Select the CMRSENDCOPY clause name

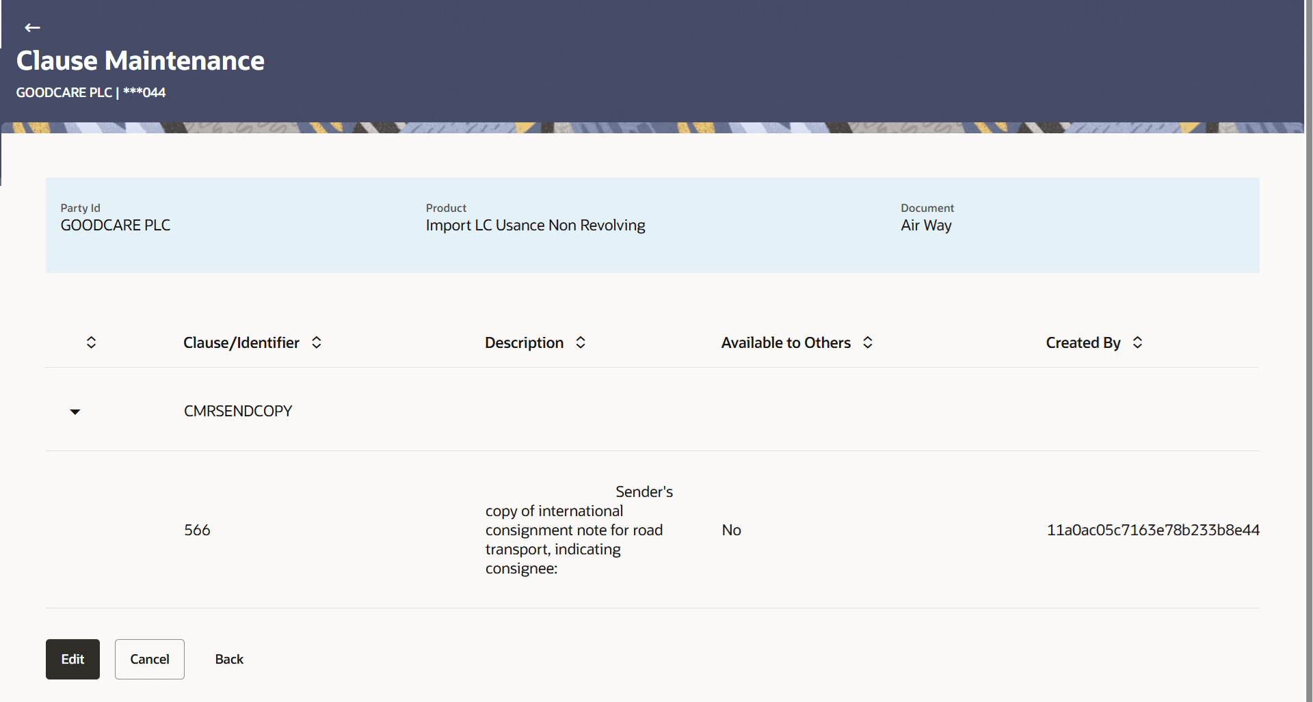pos(237,411)
